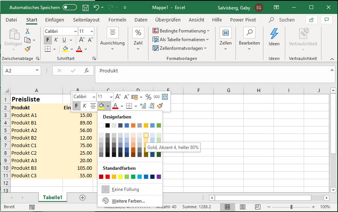Click center align icon in mini toolbar
The image size is (338, 212).
(93, 106)
